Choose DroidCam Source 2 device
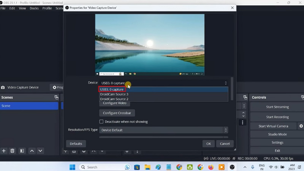This screenshot has height=171, width=304. point(164,99)
